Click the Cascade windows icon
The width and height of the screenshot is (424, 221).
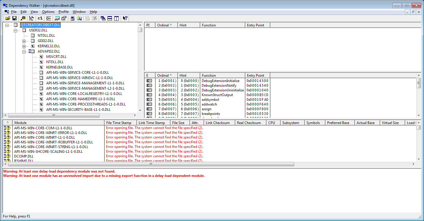point(103,18)
